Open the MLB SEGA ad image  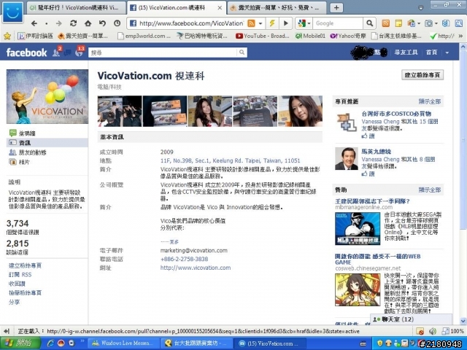pos(358,228)
